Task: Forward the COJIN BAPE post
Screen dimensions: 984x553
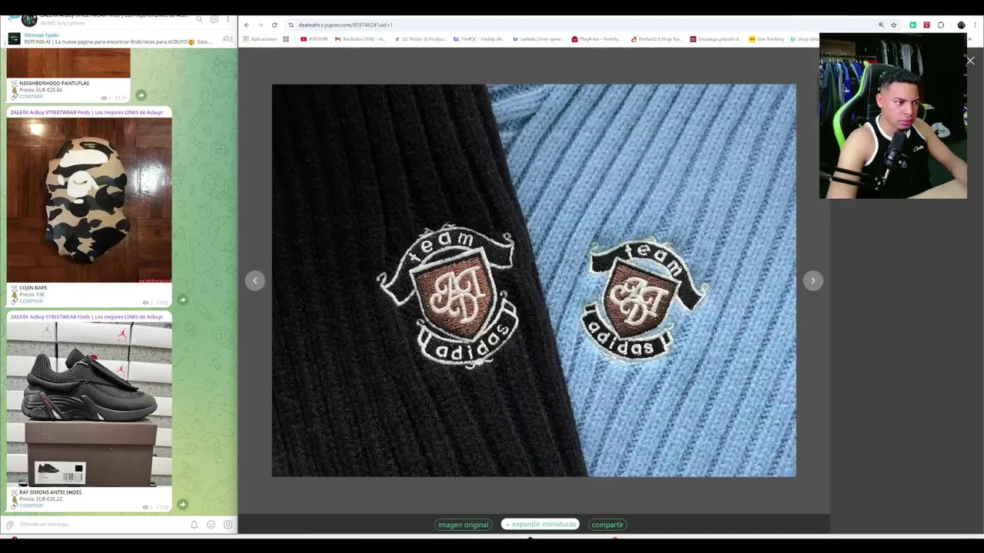Action: [182, 300]
